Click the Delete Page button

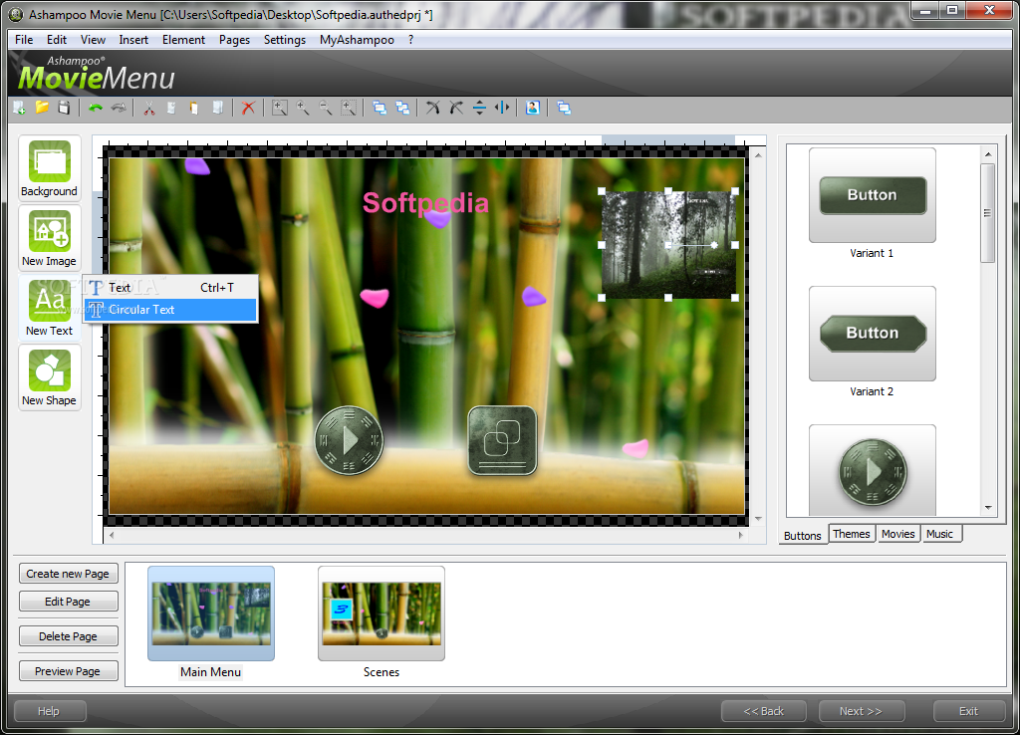click(68, 636)
